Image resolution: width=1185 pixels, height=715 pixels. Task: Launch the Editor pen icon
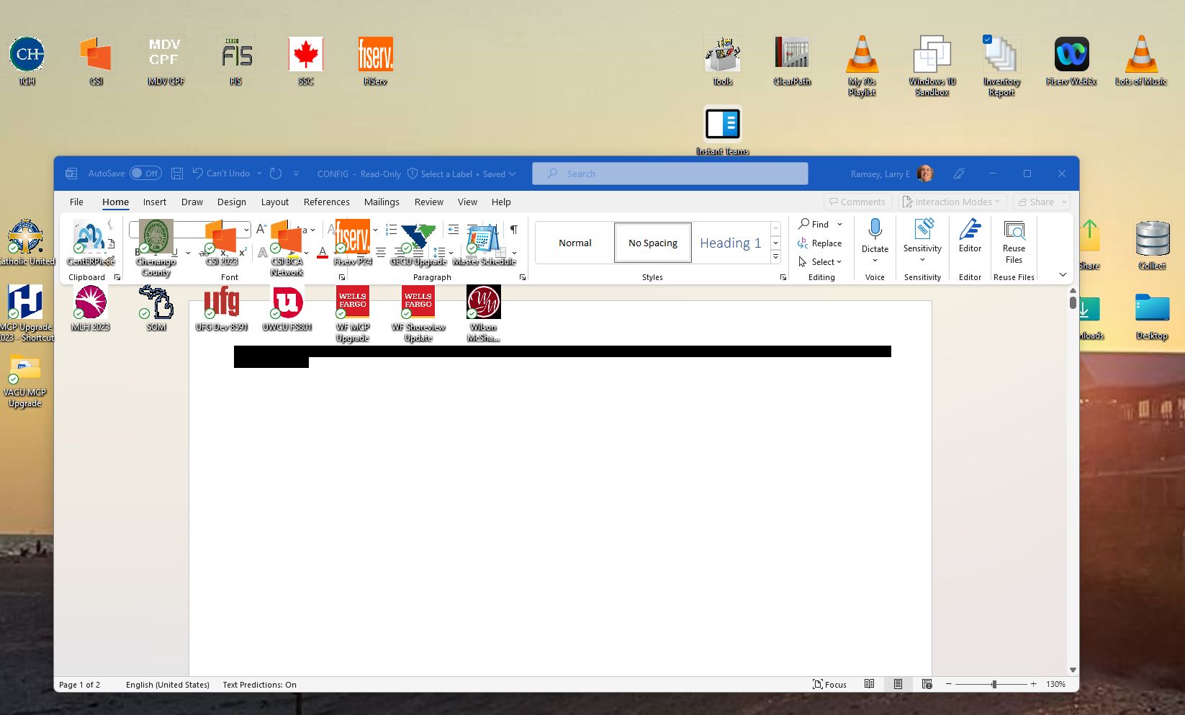click(970, 229)
